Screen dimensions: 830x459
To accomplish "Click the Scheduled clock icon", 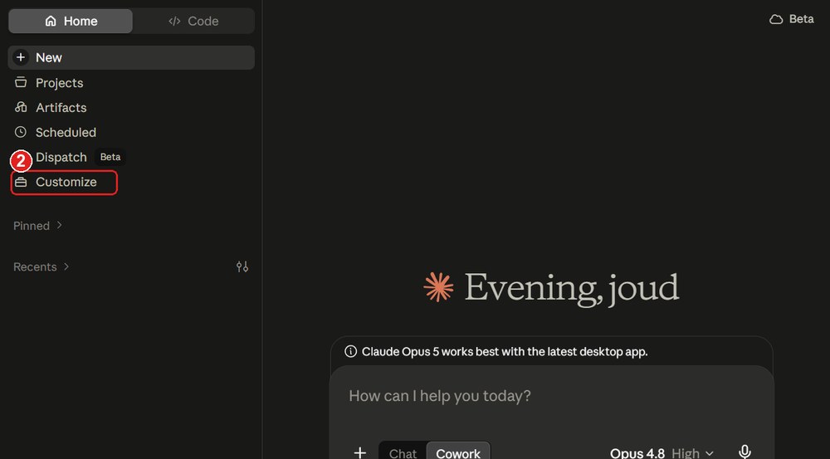I will point(21,132).
